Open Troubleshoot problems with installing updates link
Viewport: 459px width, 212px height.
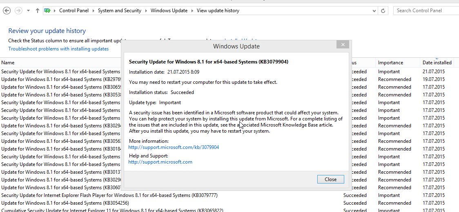58,49
